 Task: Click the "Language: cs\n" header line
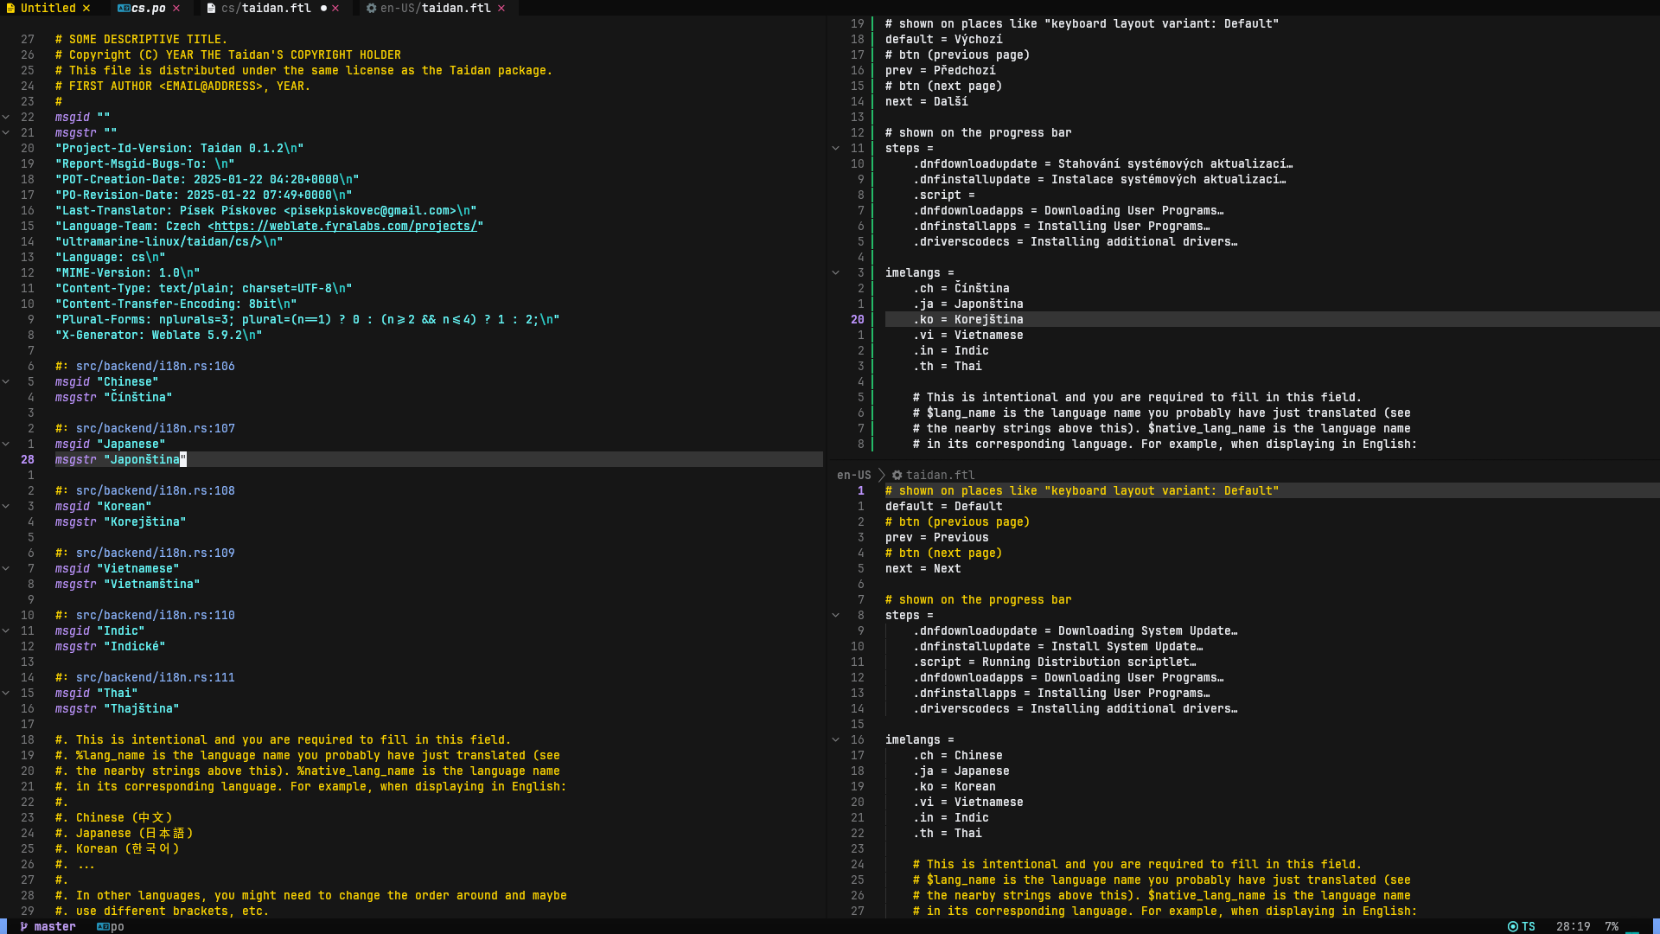pyautogui.click(x=111, y=257)
